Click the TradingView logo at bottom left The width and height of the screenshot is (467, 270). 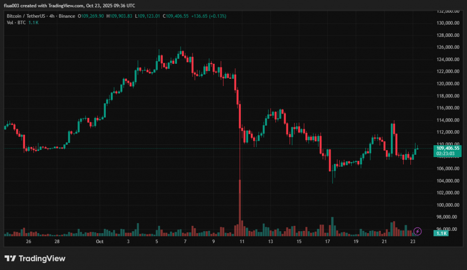coord(35,259)
